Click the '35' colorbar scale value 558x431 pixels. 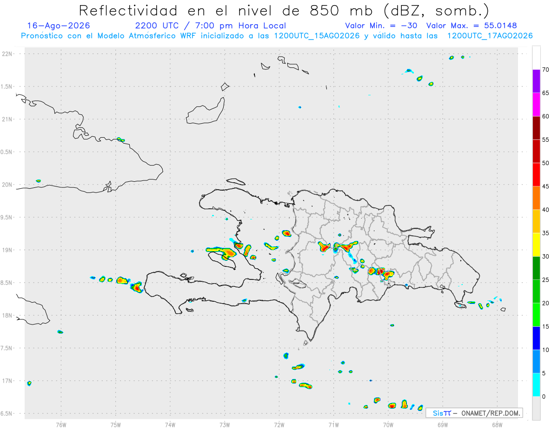click(545, 233)
